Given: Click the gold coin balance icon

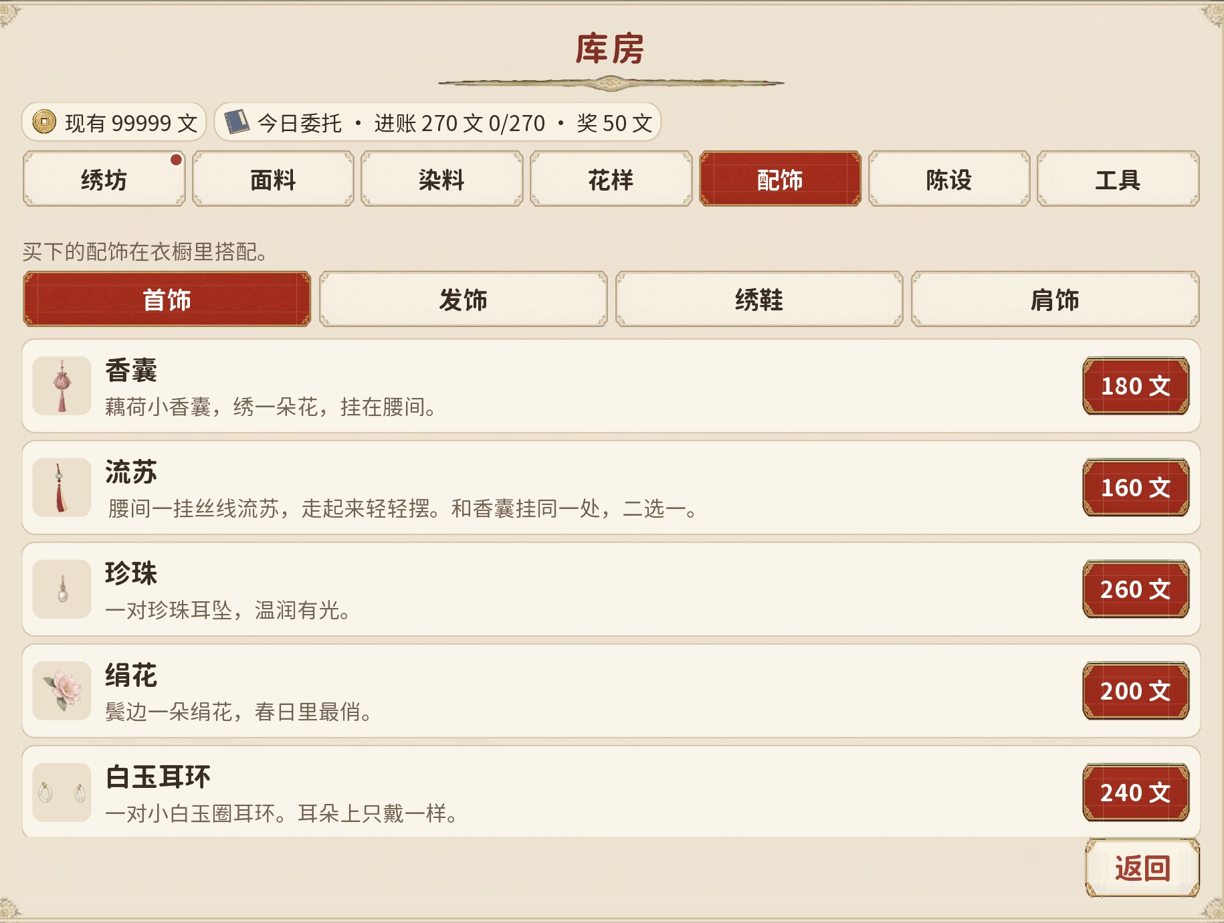Looking at the screenshot, I should point(44,122).
